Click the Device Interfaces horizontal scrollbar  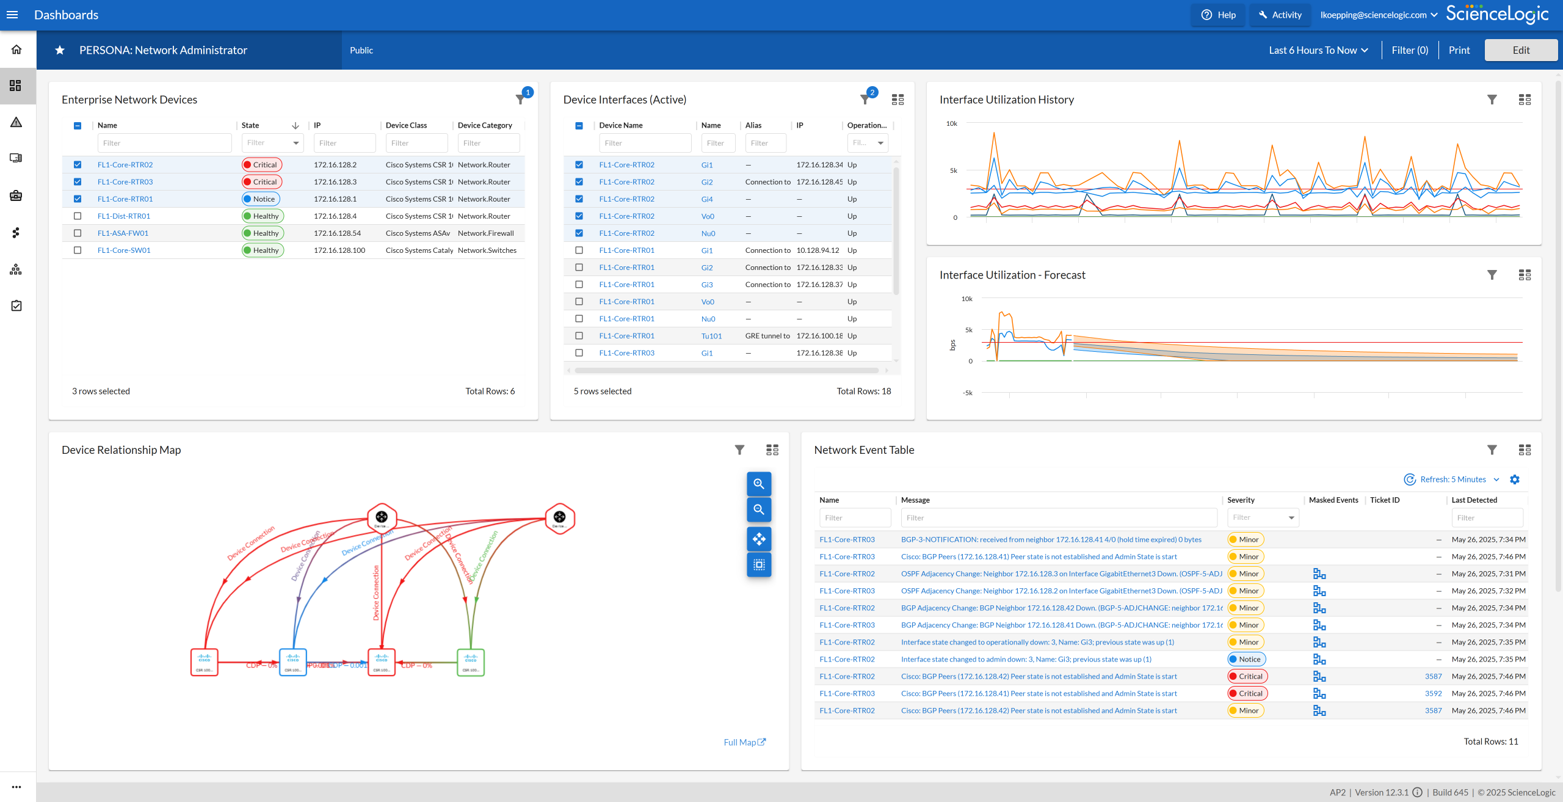pos(727,370)
